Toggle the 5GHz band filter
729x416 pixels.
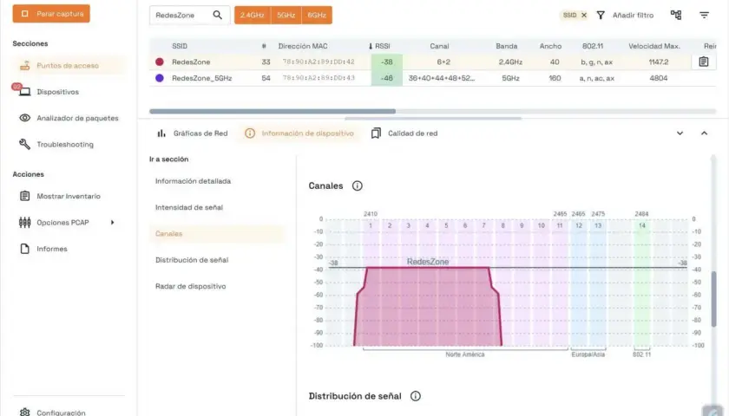(286, 15)
